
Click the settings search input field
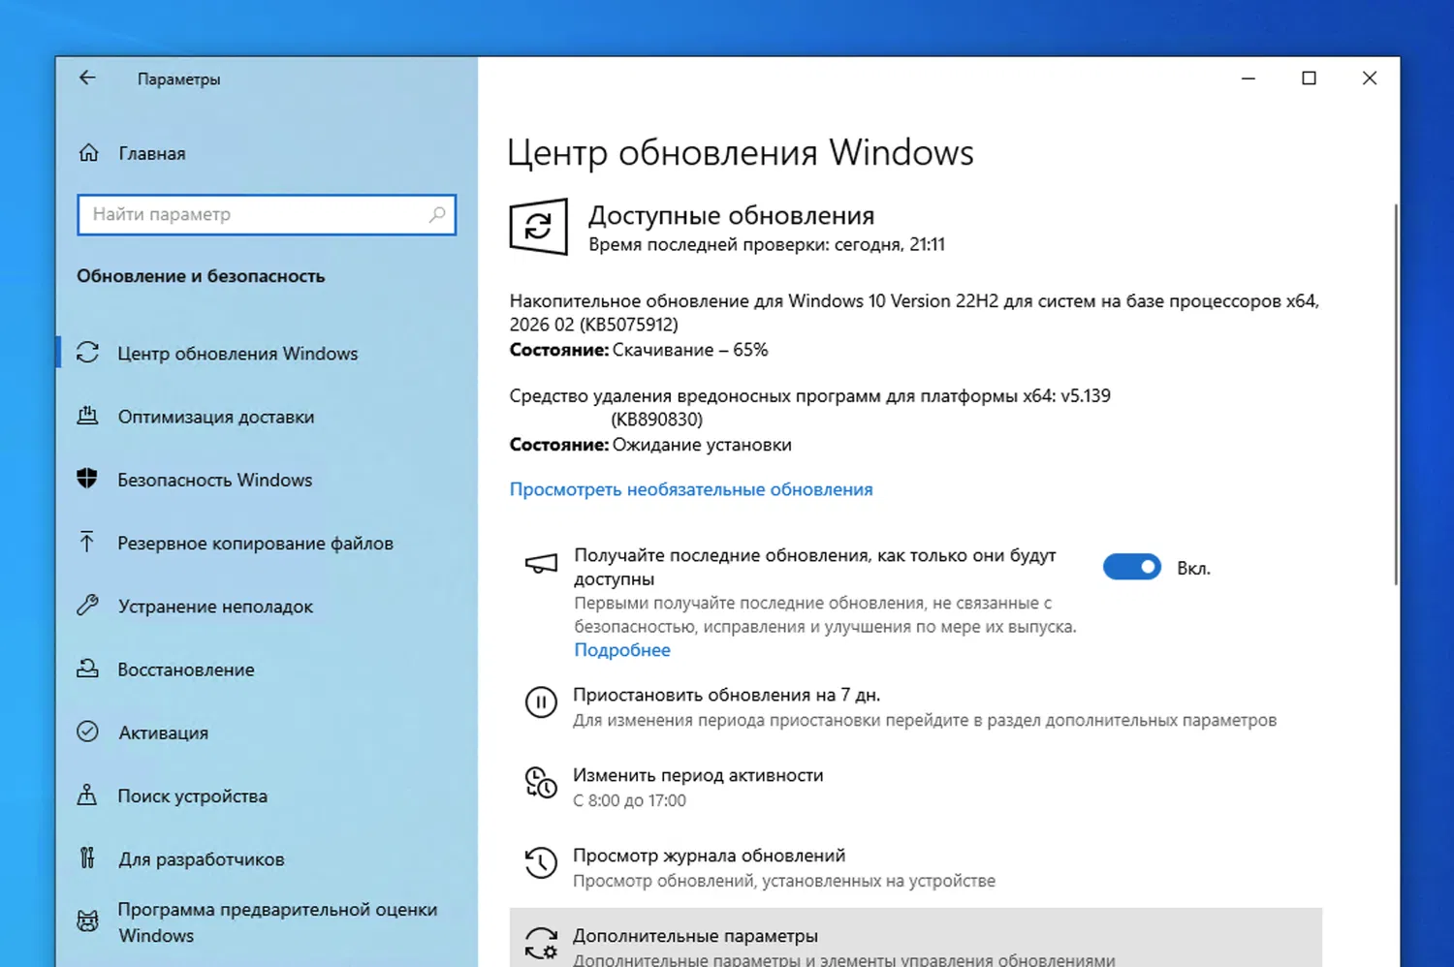pos(267,214)
